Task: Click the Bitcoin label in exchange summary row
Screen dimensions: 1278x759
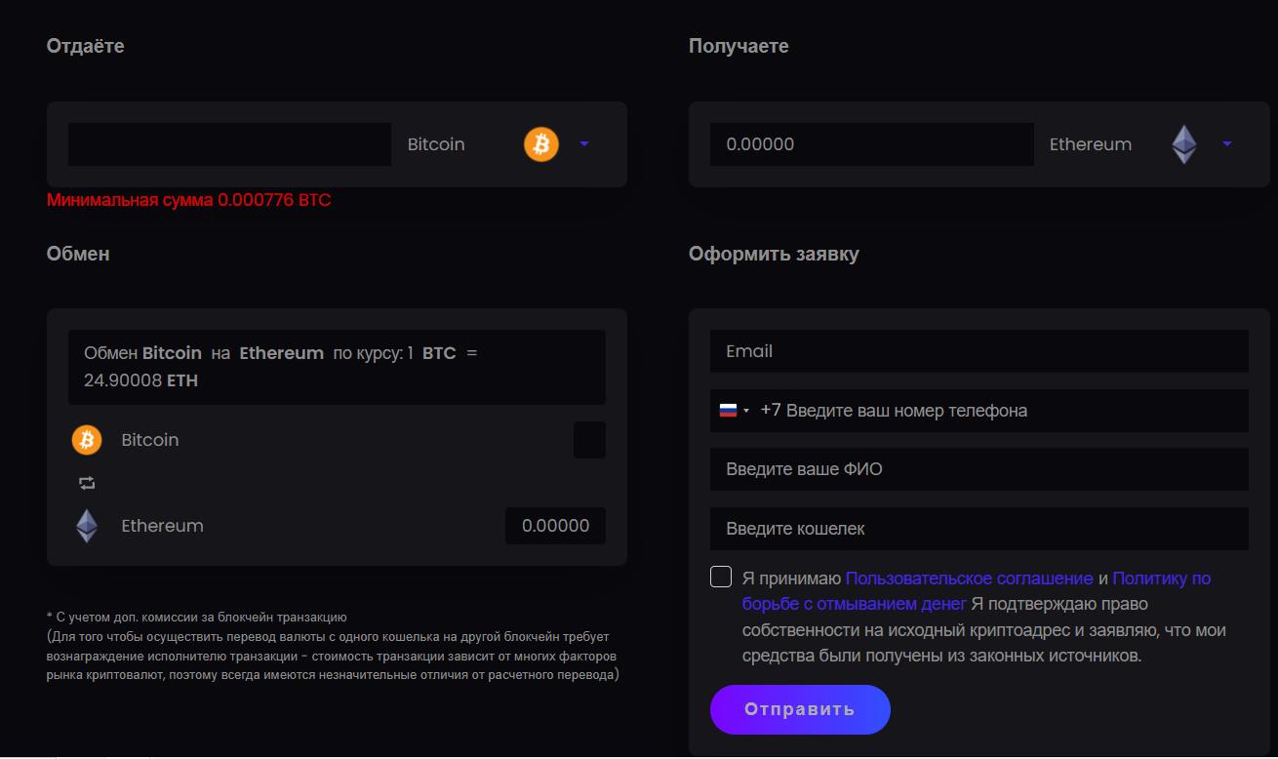Action: point(150,440)
